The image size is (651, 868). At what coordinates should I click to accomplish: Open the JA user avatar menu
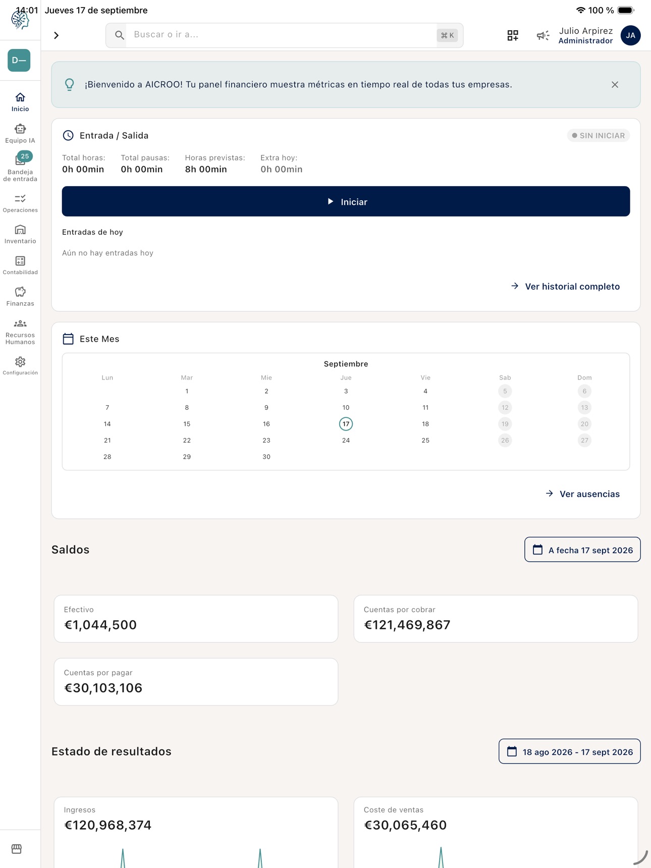point(631,35)
